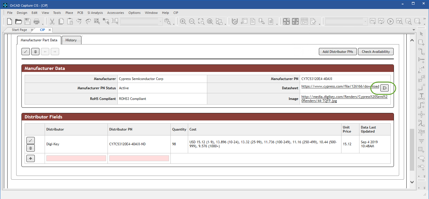Open the Place menu
Viewport: 429px width, 199px height.
[x=69, y=13]
